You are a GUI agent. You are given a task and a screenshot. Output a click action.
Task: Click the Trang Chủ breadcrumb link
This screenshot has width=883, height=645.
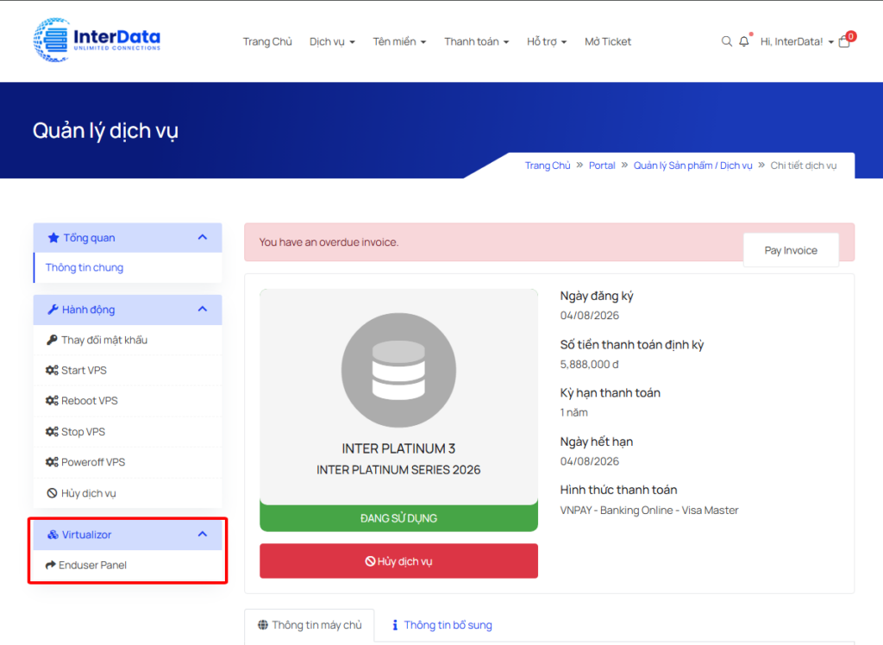[548, 166]
